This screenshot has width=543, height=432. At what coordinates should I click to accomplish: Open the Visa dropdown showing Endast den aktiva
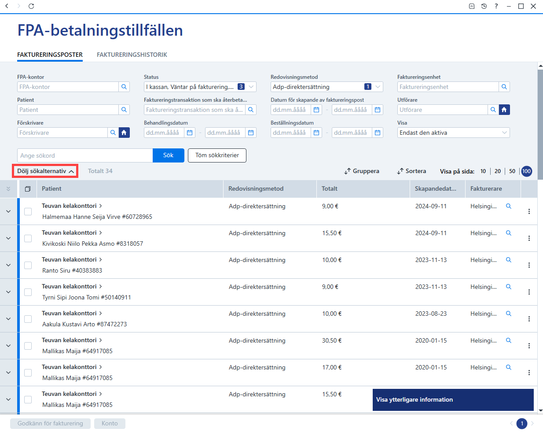pos(454,133)
